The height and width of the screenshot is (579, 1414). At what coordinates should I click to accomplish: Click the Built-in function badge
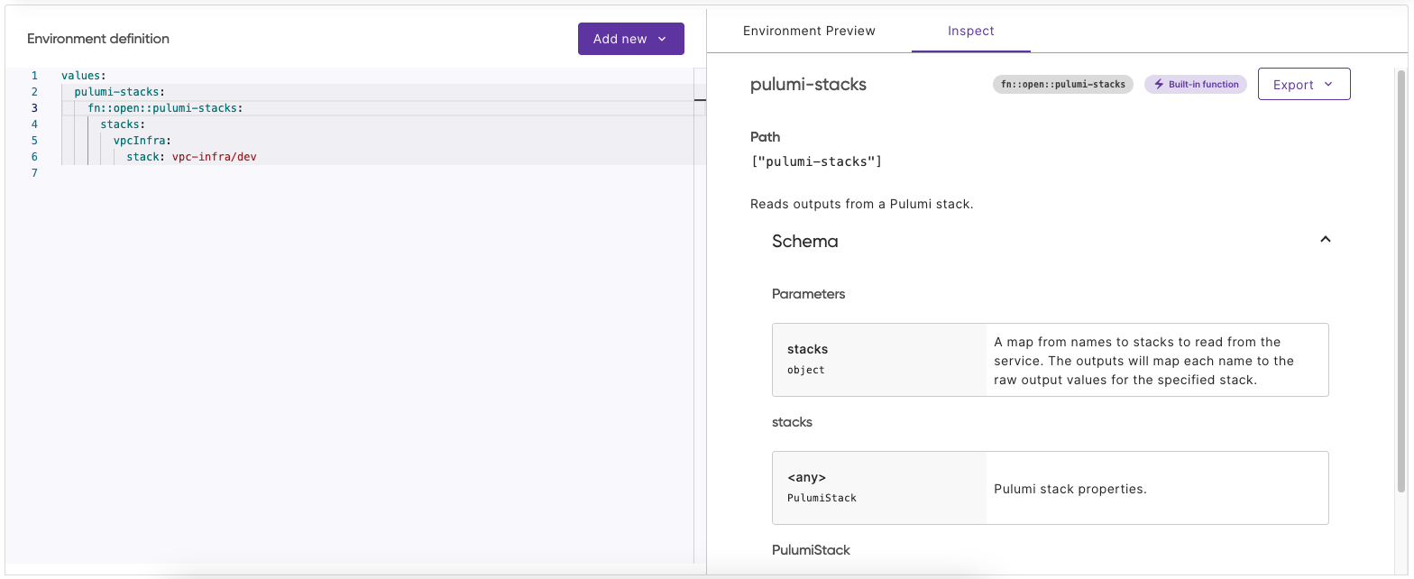tap(1196, 84)
